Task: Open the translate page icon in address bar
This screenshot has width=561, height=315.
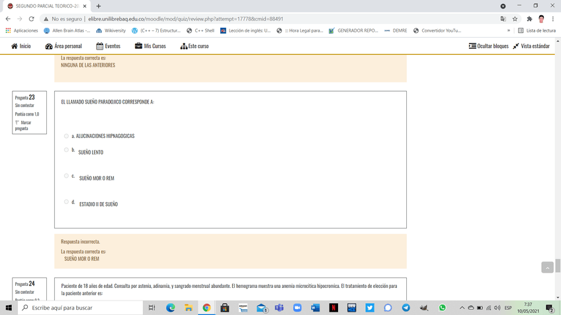Action: (x=503, y=19)
